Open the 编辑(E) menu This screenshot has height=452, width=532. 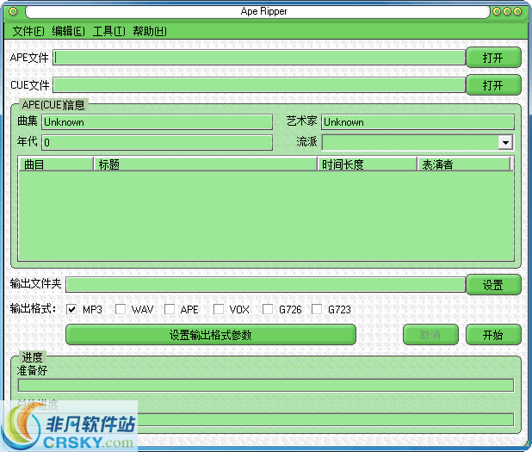point(68,31)
